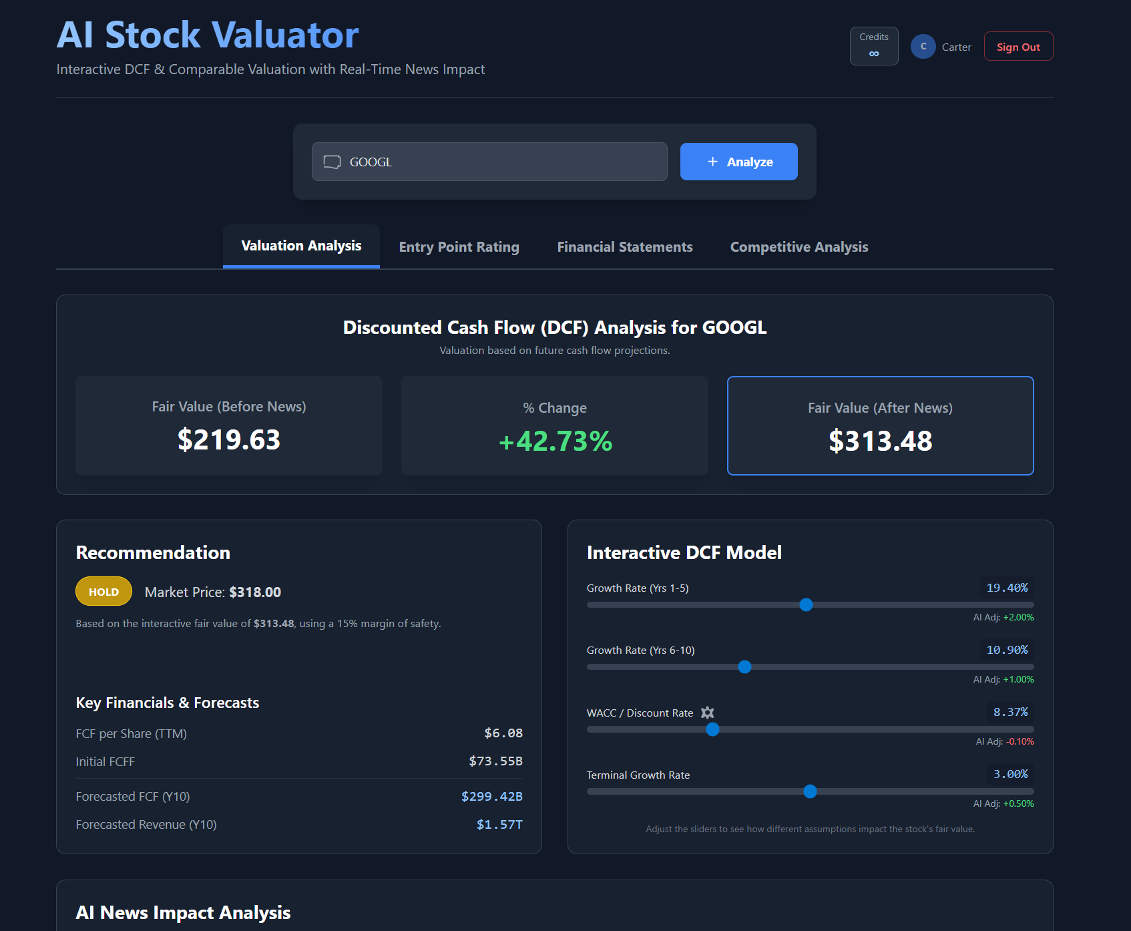Click the GOOGL ticker input field

pos(489,161)
